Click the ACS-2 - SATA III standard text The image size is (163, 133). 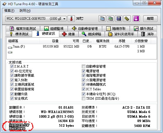coord(136,107)
